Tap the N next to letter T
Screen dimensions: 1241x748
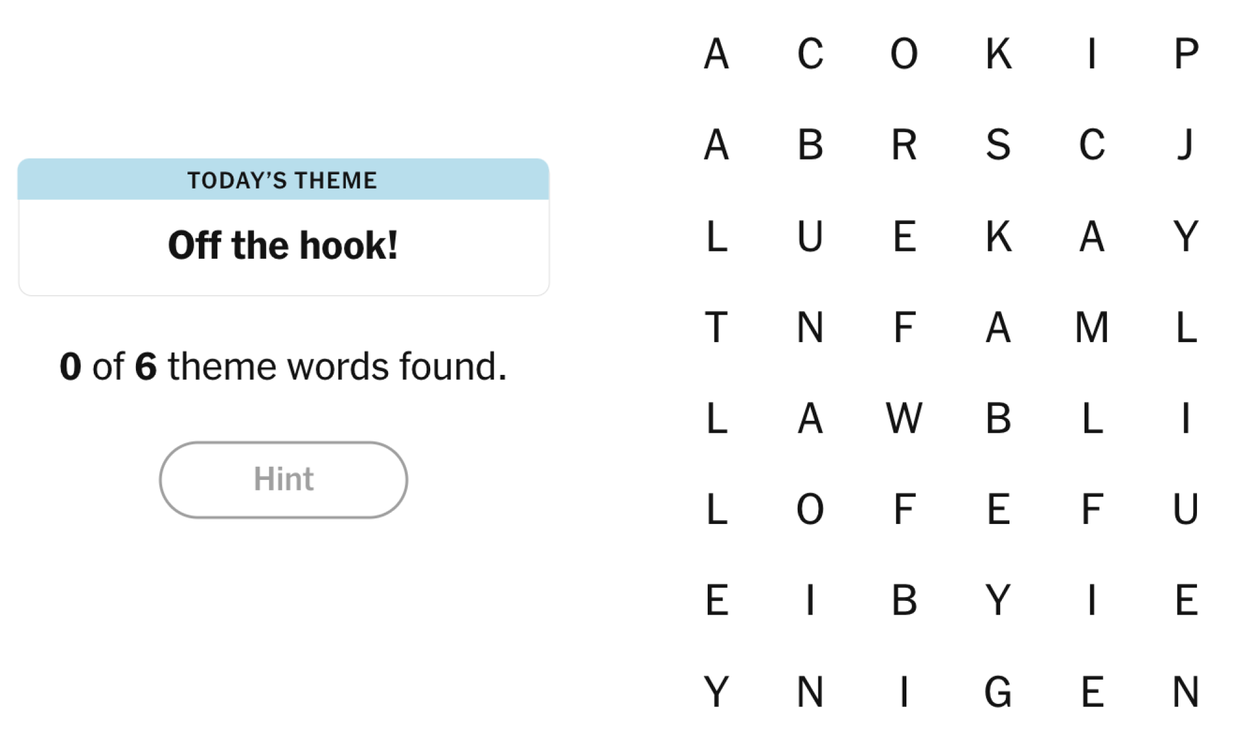(810, 327)
